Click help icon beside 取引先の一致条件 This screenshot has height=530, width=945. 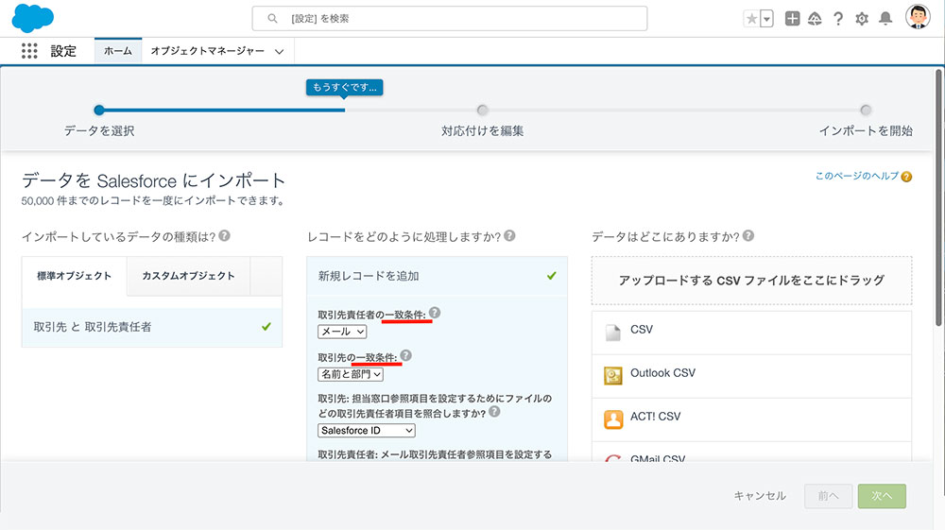coord(405,355)
